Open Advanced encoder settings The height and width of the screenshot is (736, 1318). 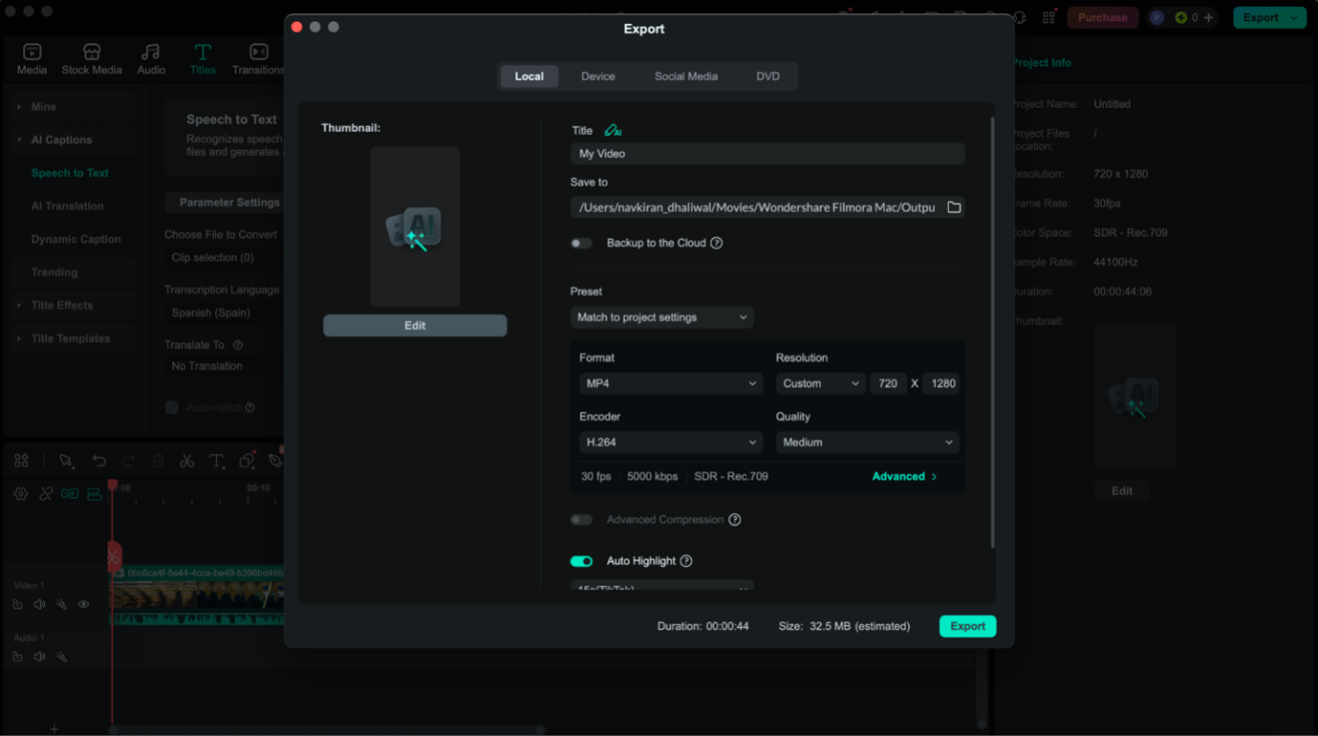[x=902, y=475]
